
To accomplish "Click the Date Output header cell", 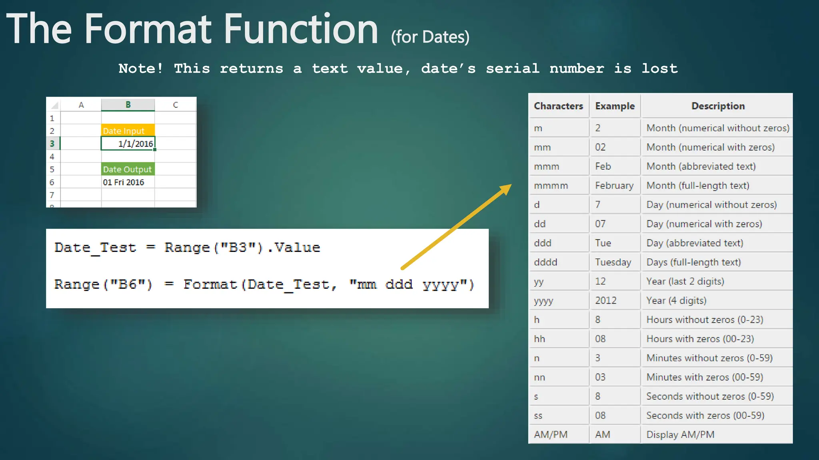I will pos(128,169).
